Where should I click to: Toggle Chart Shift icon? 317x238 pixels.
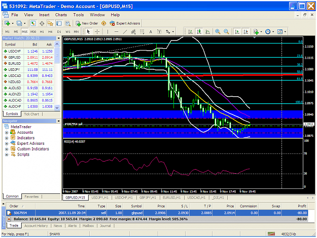pyautogui.click(x=245, y=32)
